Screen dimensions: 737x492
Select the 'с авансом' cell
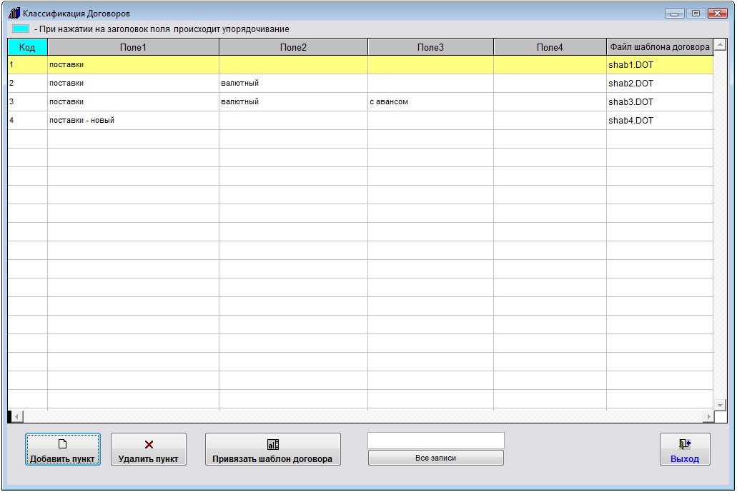(x=430, y=102)
